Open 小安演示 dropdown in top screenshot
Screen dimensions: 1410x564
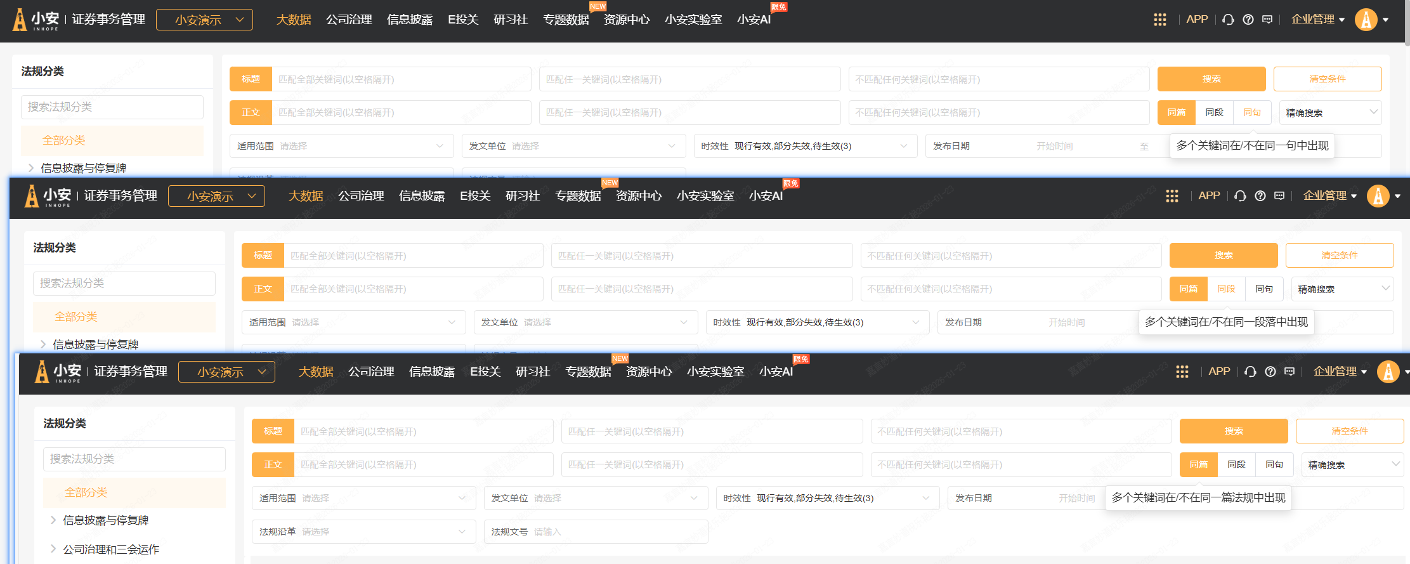pos(204,20)
